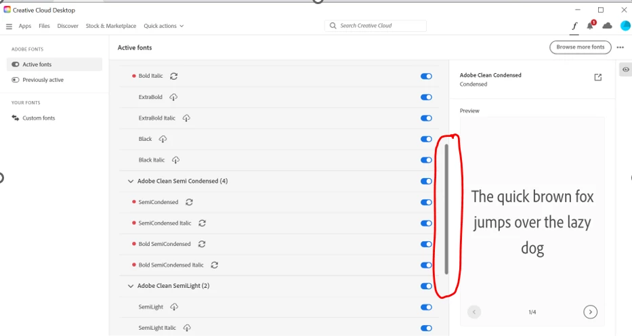The width and height of the screenshot is (632, 336).
Task: Click sync icon for Bold SemiCondensed
Action: [202, 244]
